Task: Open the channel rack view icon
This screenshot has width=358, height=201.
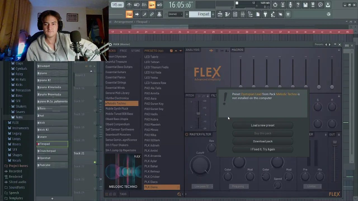Action: (x=235, y=14)
